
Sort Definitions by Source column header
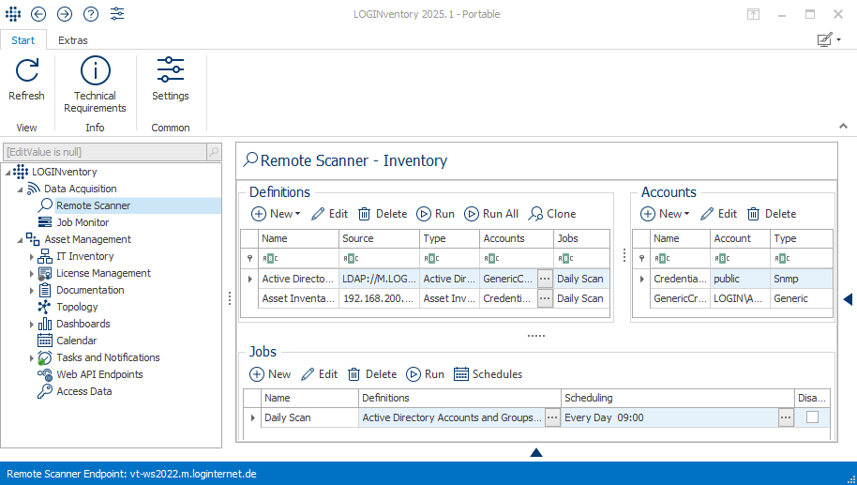380,238
